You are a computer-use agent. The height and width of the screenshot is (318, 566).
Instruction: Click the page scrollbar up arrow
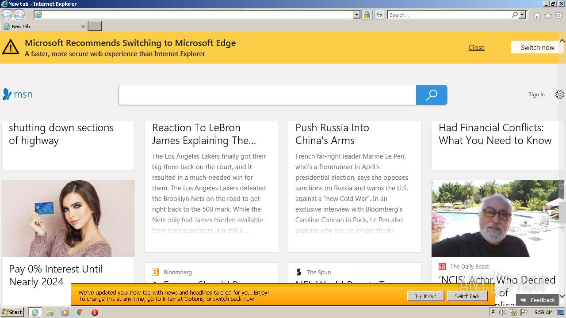click(x=562, y=41)
